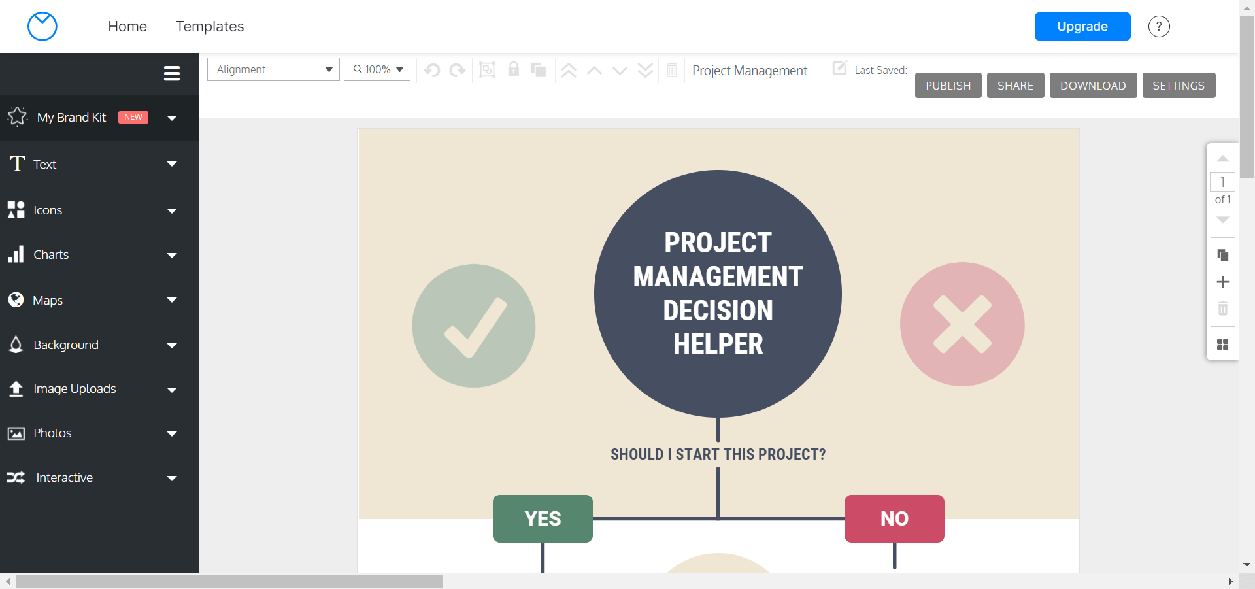The width and height of the screenshot is (1255, 589).
Task: Click the Charts bar icon
Action: [x=16, y=254]
